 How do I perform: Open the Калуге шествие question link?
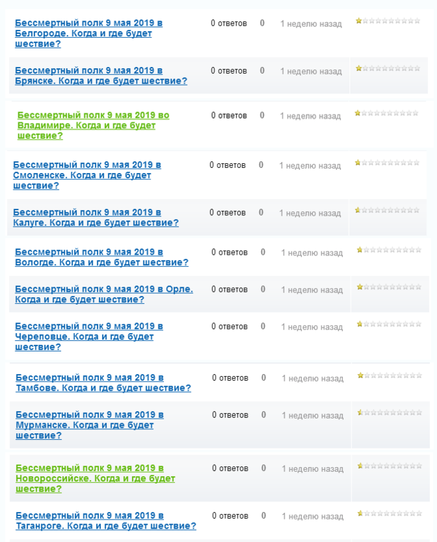click(x=95, y=218)
